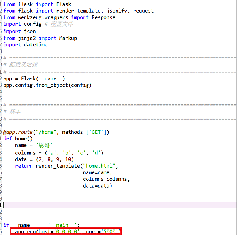This screenshot has height=235, width=237.
Task: Click the '5000' port string
Action: [x=109, y=232]
